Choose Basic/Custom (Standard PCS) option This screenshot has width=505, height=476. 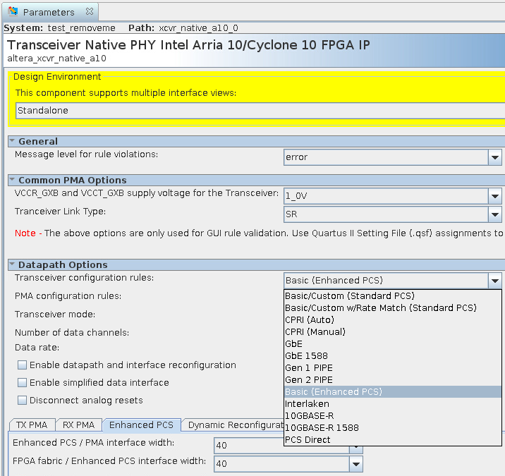click(x=393, y=295)
